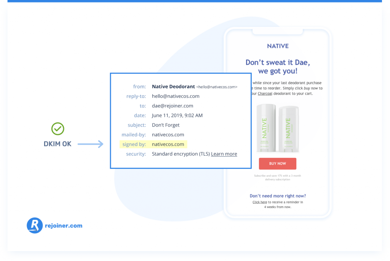
Task: Select Standard encryption (TLS) text
Action: click(x=181, y=154)
